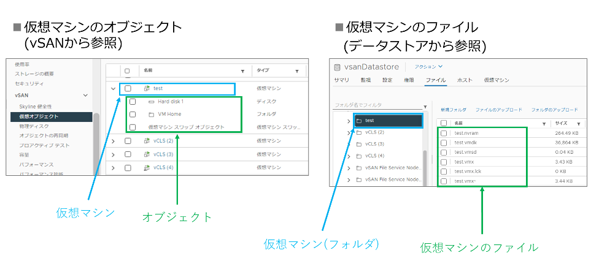Click the 名前 column filter icon in virtual objects table
The image size is (599, 272).
coord(242,71)
